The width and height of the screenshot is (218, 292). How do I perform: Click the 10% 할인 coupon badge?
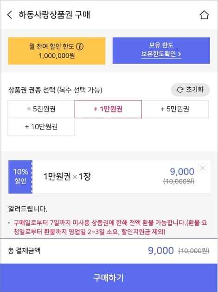tap(20, 177)
